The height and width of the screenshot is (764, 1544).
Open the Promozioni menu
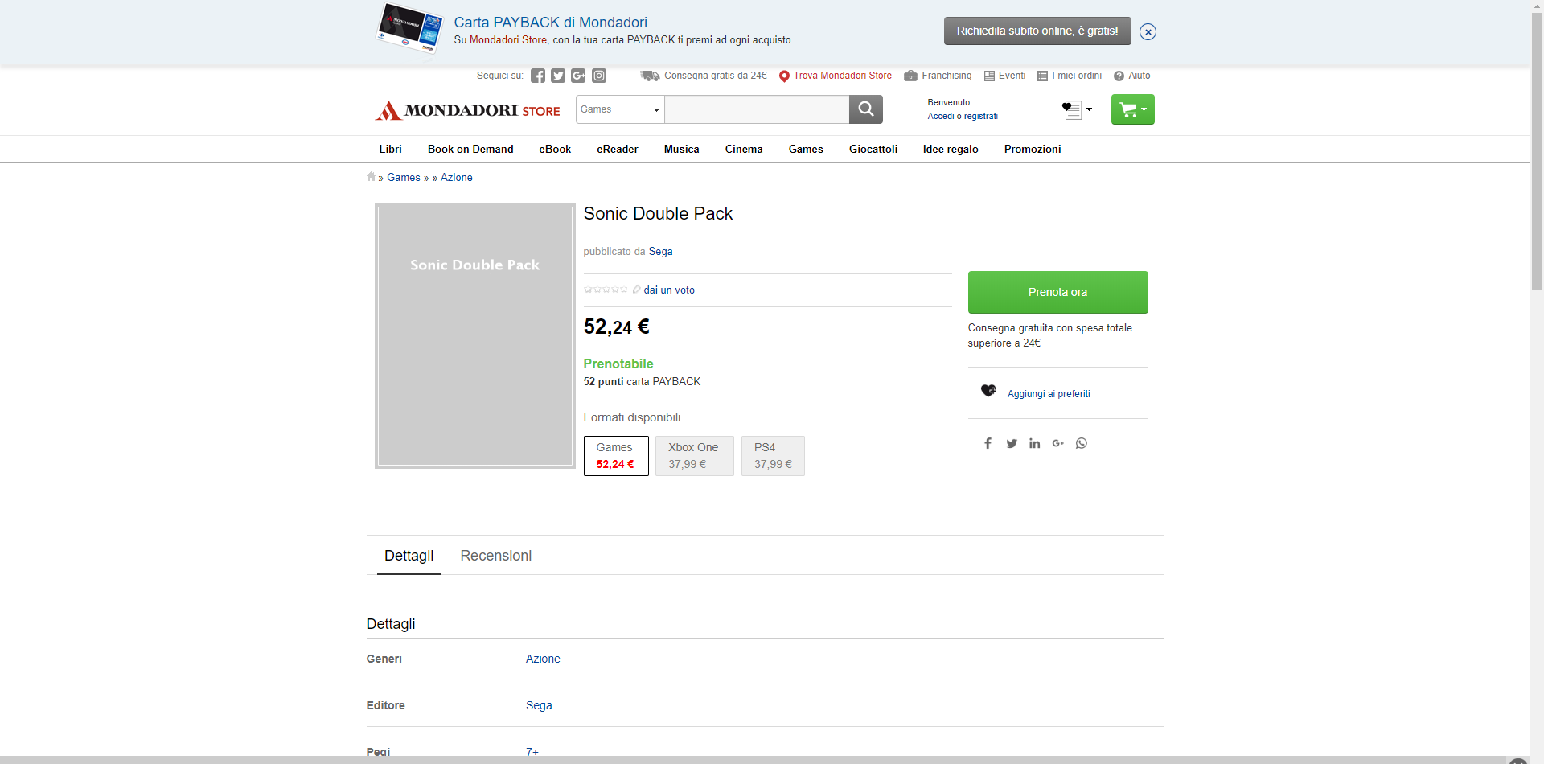point(1033,149)
